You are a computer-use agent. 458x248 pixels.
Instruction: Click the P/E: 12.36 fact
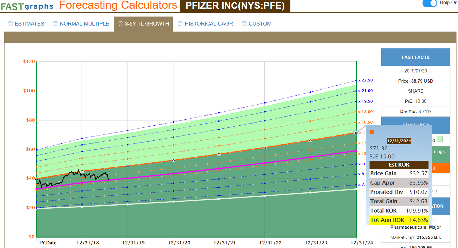[x=416, y=101]
